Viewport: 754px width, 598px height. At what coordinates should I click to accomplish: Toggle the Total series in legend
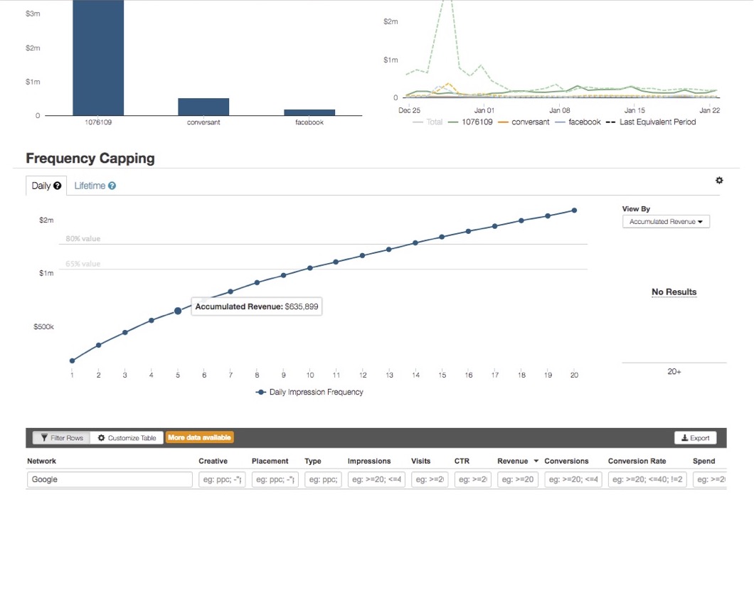(x=428, y=122)
